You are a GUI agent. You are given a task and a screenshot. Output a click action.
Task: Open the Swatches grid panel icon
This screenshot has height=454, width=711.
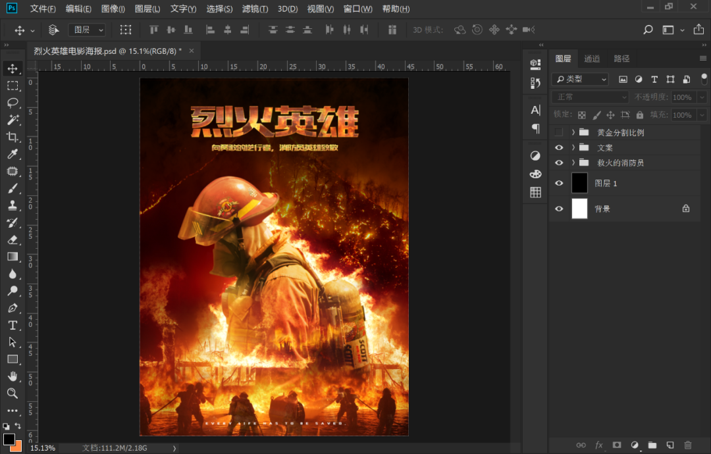click(535, 192)
